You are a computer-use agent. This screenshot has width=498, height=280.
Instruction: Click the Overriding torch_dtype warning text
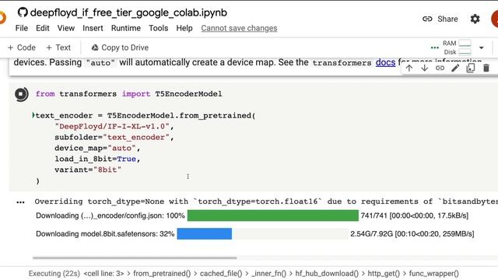[266, 201]
